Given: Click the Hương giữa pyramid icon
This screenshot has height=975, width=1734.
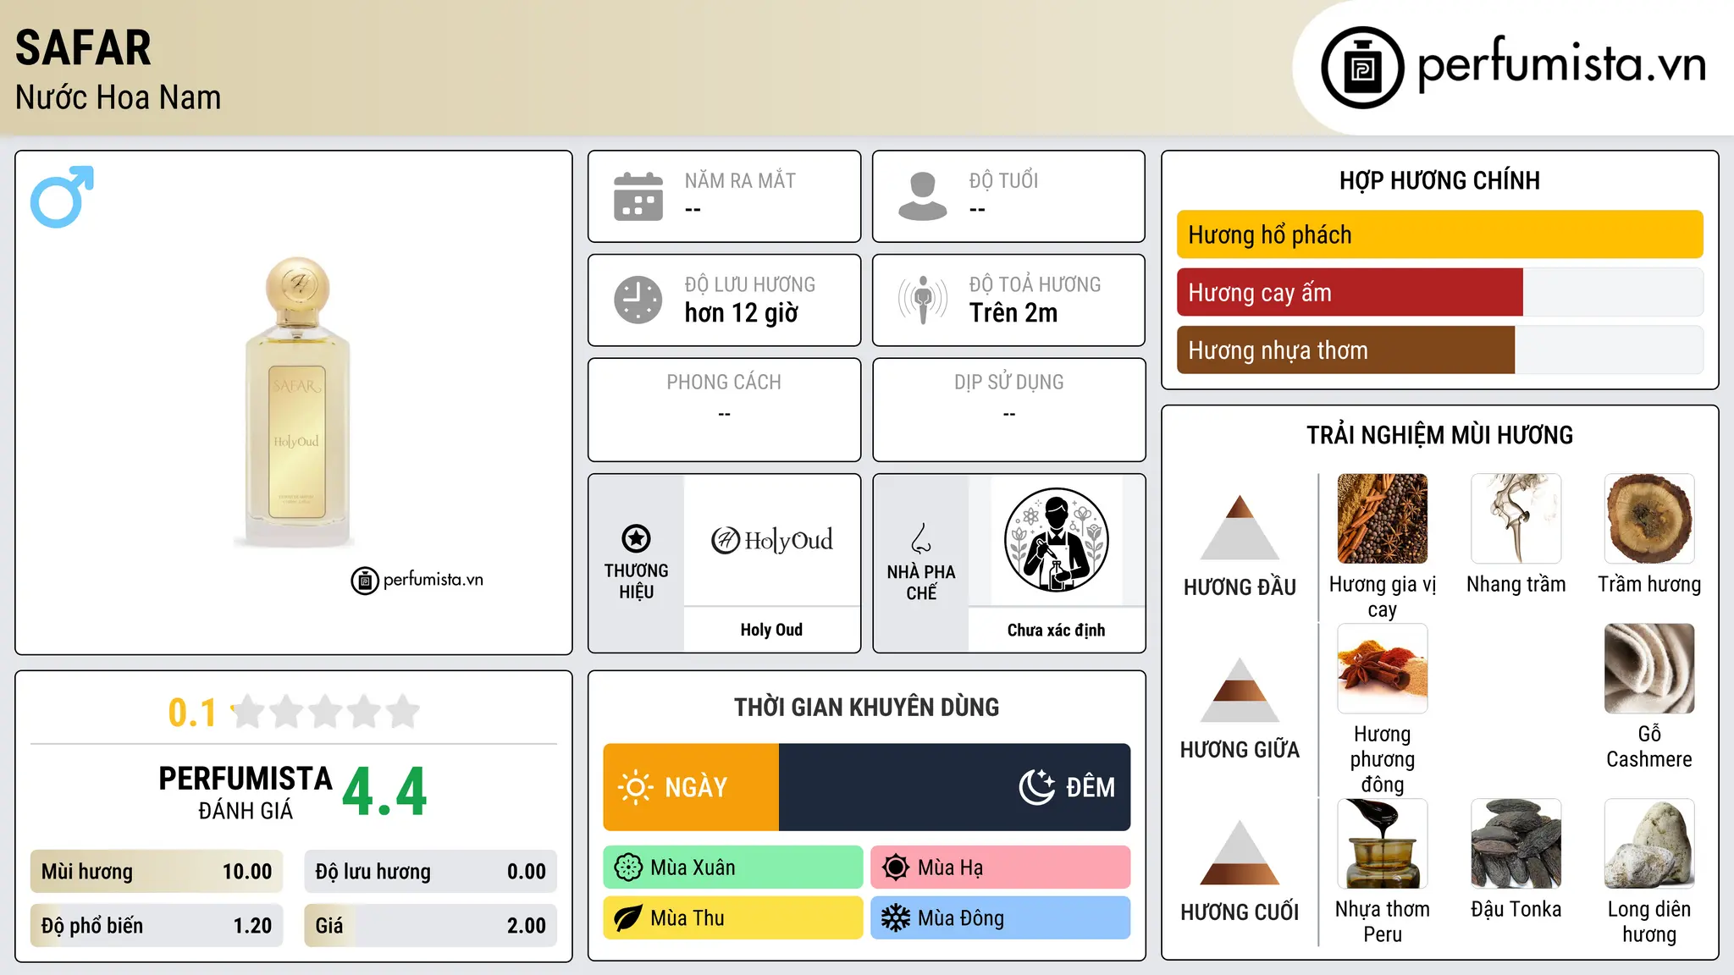Looking at the screenshot, I should pos(1240,690).
